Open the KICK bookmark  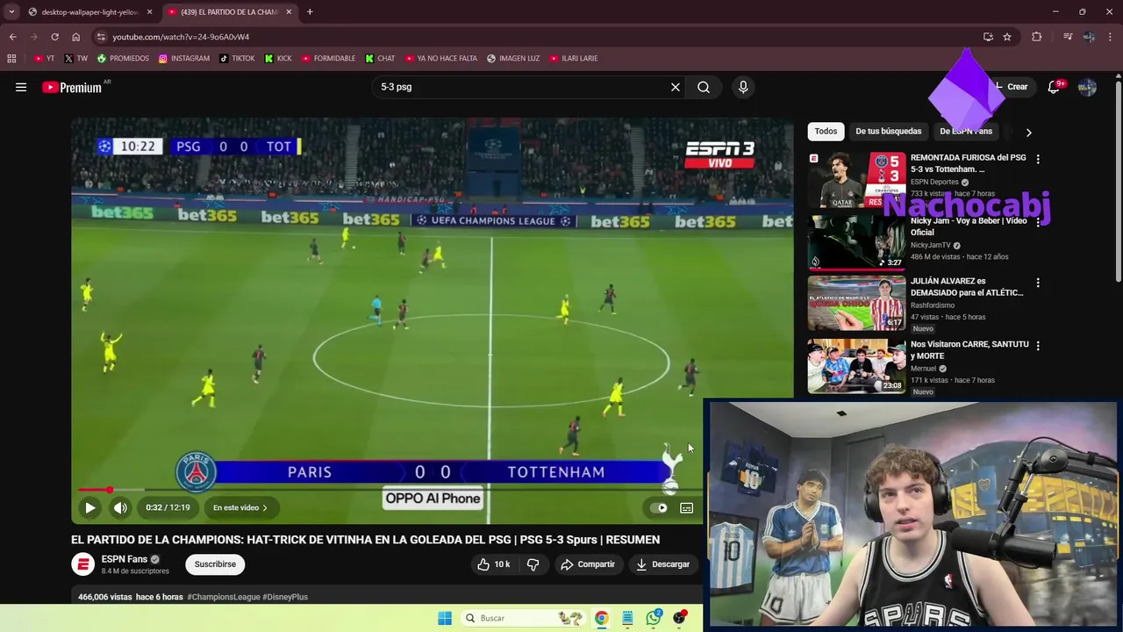pyautogui.click(x=278, y=59)
